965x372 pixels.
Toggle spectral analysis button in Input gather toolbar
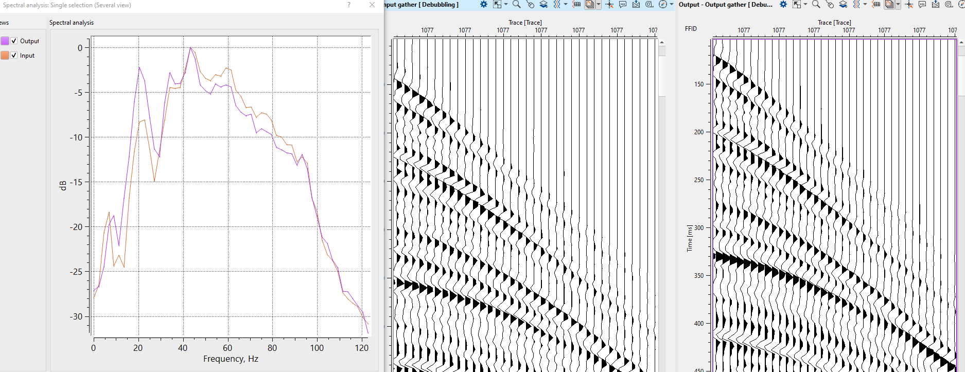point(590,5)
